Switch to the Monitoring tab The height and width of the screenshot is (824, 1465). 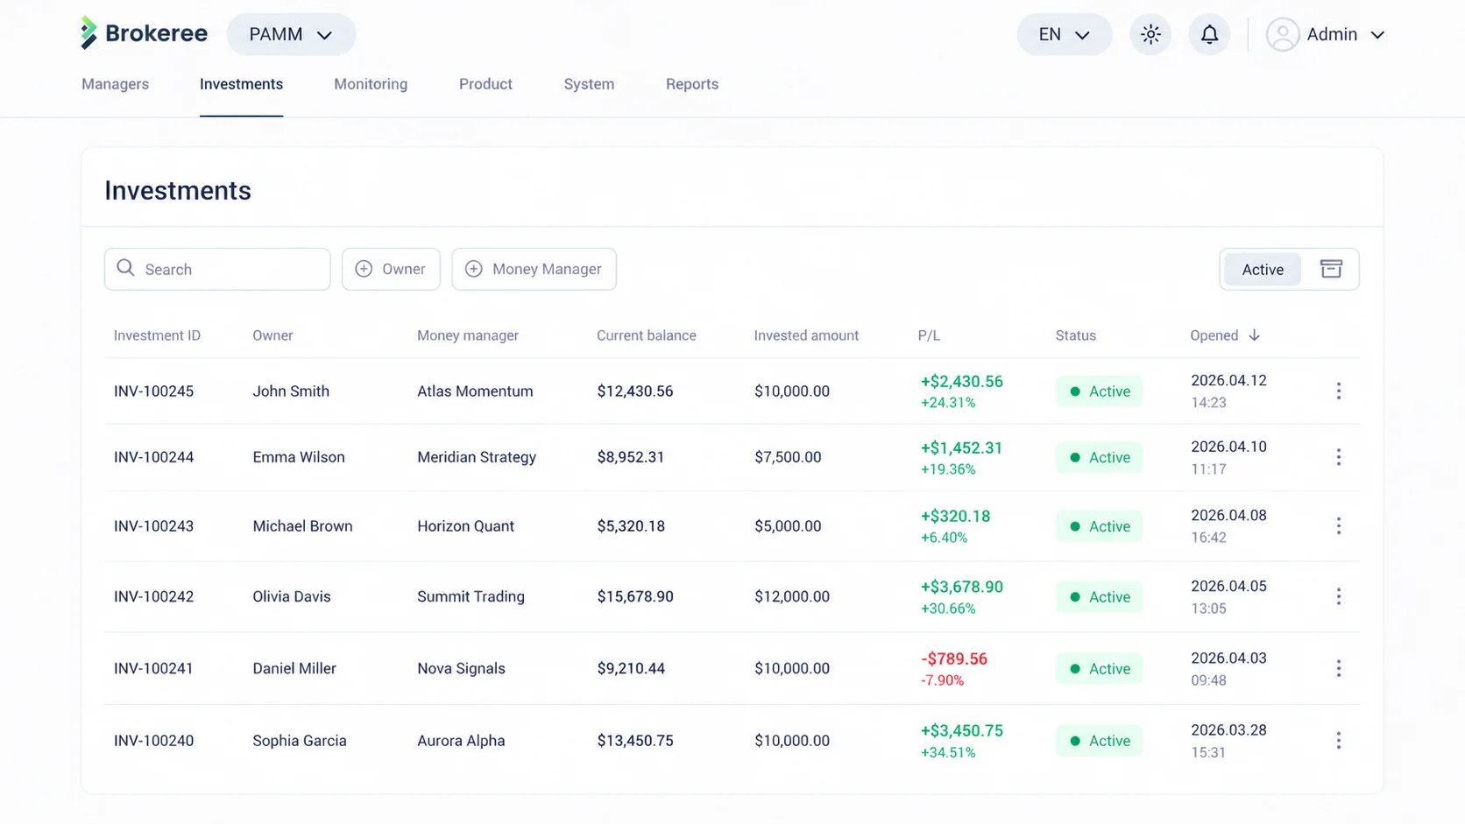point(371,84)
